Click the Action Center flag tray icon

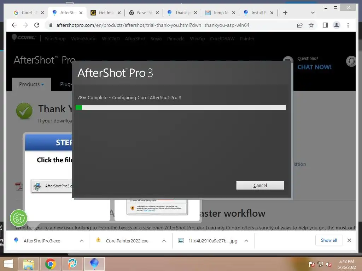point(312,264)
